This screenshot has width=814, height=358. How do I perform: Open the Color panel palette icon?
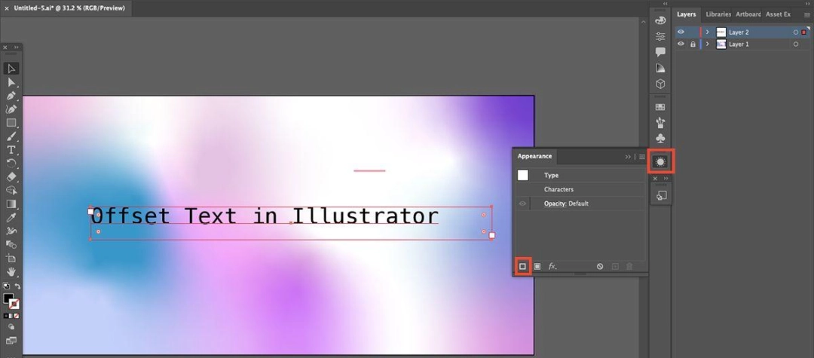coord(660,20)
